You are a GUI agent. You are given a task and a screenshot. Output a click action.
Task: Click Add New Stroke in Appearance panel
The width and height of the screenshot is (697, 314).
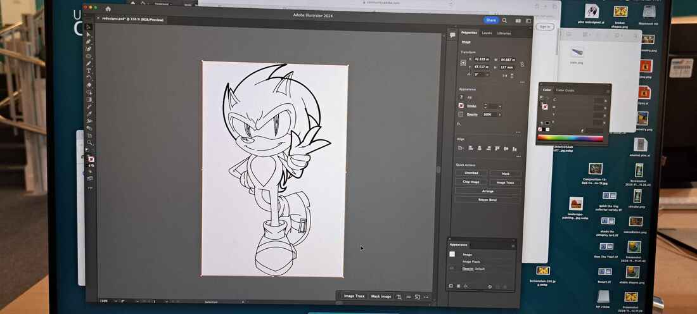click(451, 286)
